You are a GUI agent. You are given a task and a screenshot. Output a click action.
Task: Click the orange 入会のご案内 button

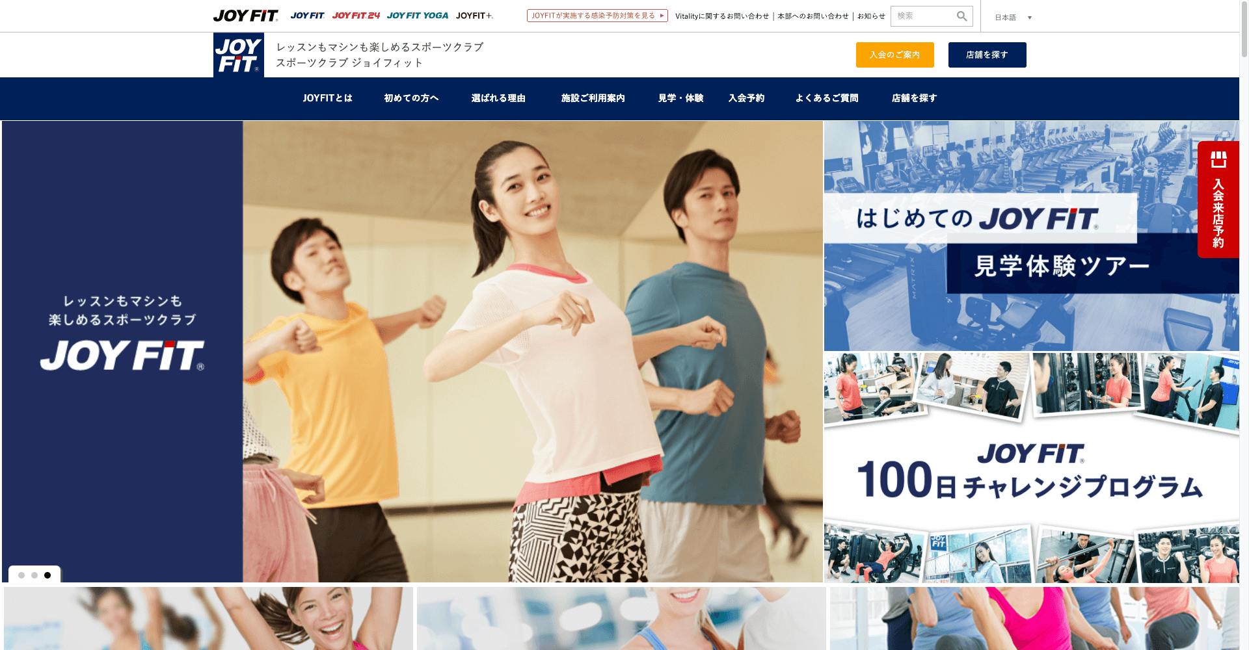click(x=895, y=55)
